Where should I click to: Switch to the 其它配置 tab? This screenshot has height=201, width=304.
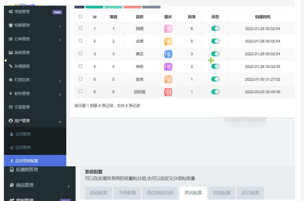[250, 193]
